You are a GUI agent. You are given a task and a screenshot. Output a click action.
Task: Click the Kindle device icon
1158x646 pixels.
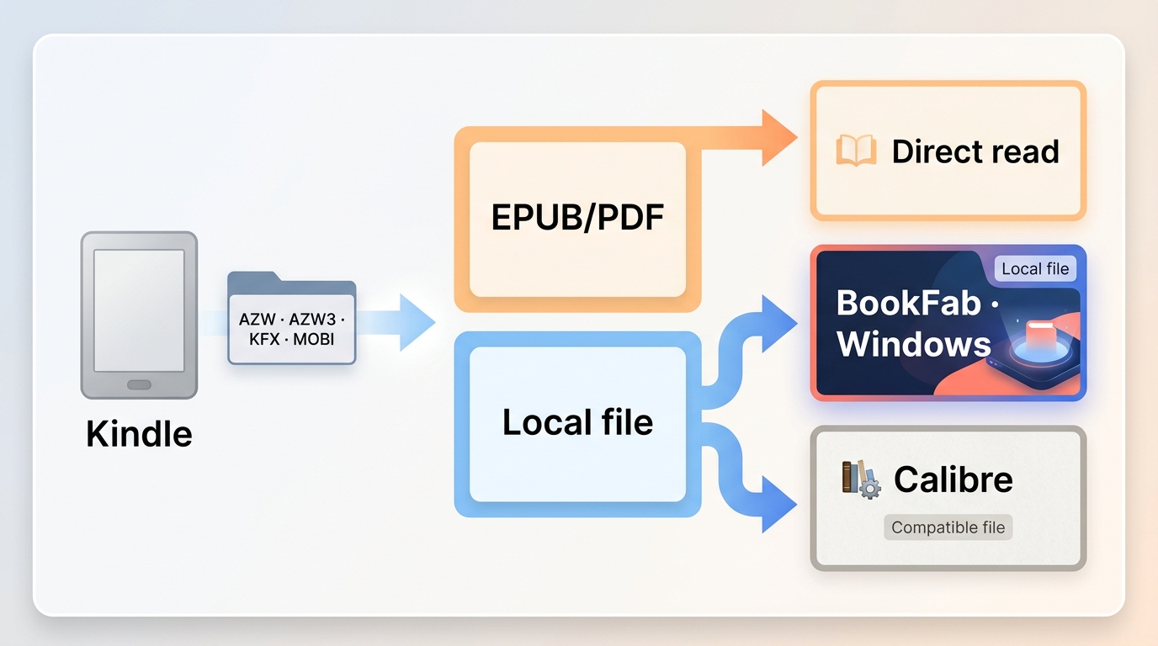139,315
